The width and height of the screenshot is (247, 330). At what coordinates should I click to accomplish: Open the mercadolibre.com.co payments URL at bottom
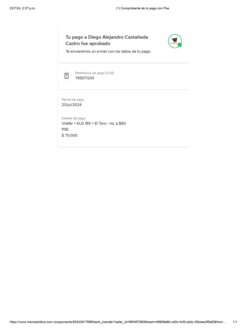(118, 322)
